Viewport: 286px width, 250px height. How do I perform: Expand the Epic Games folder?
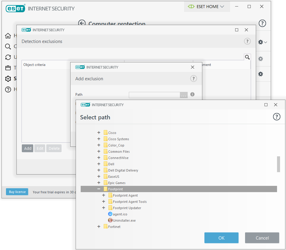(99, 183)
